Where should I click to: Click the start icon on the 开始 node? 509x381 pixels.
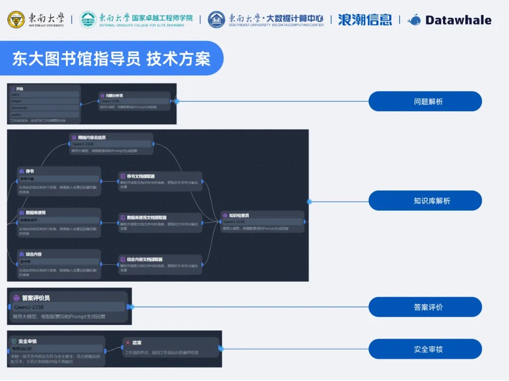click(x=13, y=89)
